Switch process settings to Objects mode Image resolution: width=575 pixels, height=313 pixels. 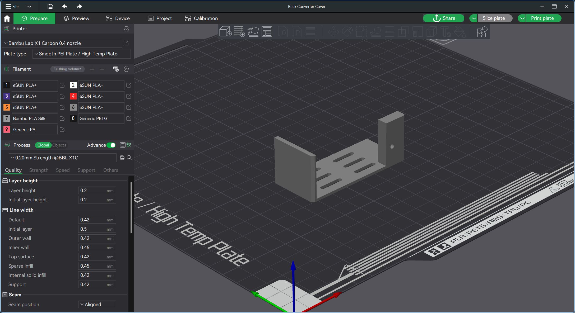point(59,145)
